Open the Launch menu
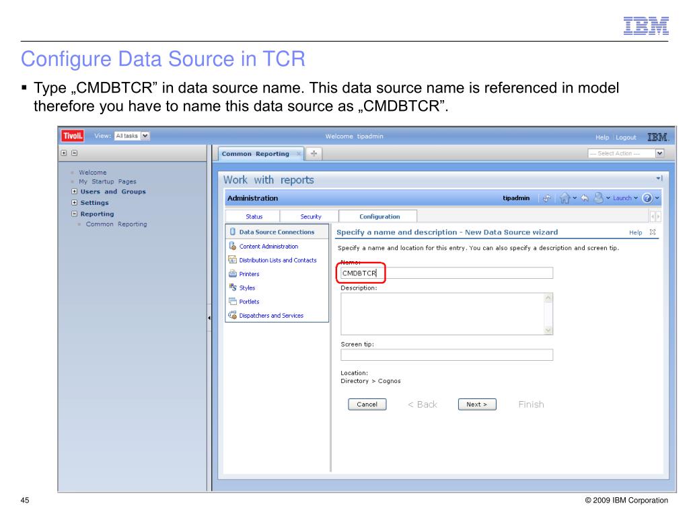 coord(625,198)
